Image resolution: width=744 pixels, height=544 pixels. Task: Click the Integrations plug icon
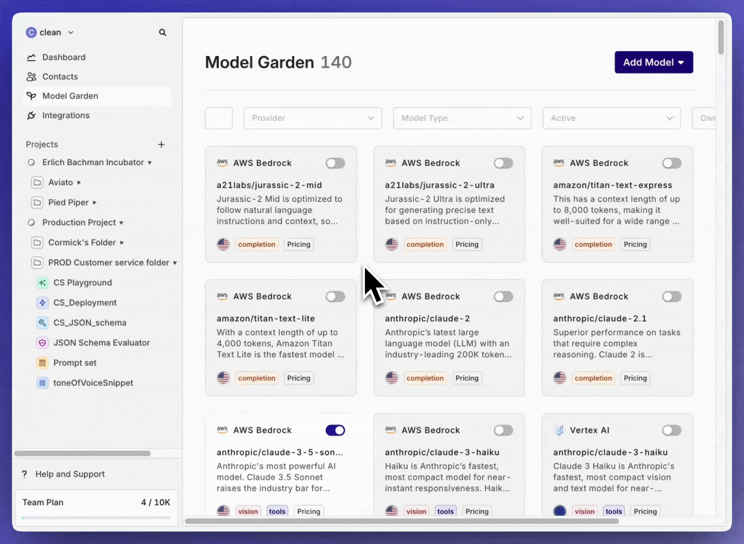[x=31, y=115]
